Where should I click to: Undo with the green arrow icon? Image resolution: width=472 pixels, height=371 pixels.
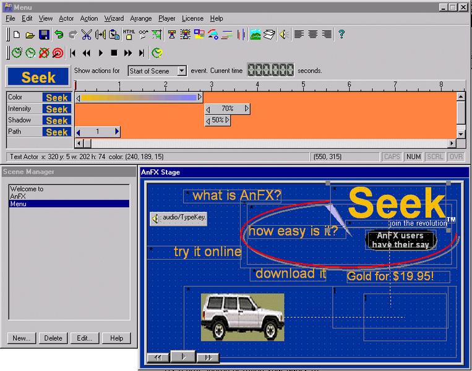(x=59, y=35)
